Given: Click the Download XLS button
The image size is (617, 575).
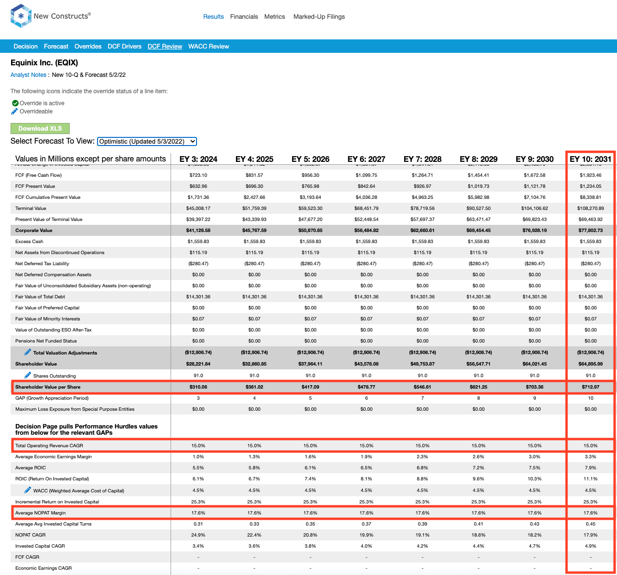Looking at the screenshot, I should click(40, 128).
